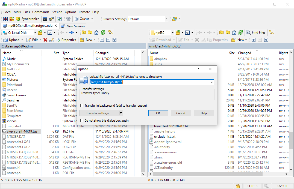
Task: Select the cwp_su_all_44R19.tgz file
Action: pyautogui.click(x=22, y=131)
